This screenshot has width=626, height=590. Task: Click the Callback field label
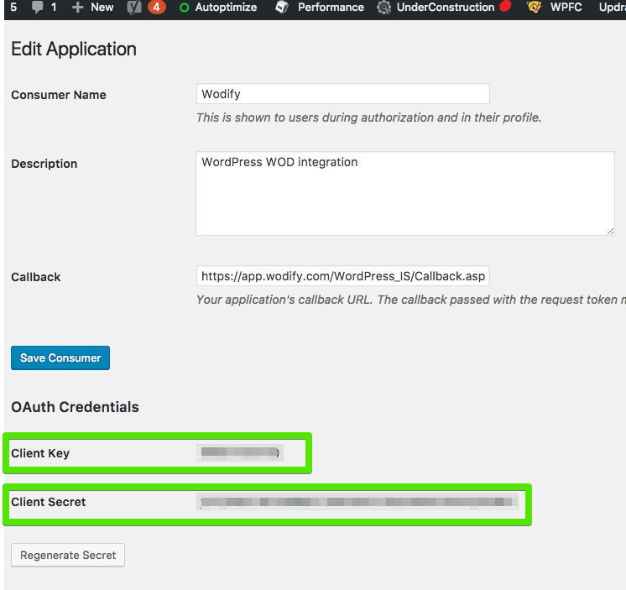tap(36, 277)
